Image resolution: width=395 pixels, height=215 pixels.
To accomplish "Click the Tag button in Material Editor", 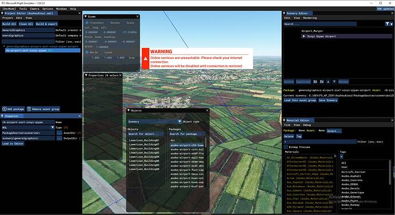I will [x=299, y=136].
